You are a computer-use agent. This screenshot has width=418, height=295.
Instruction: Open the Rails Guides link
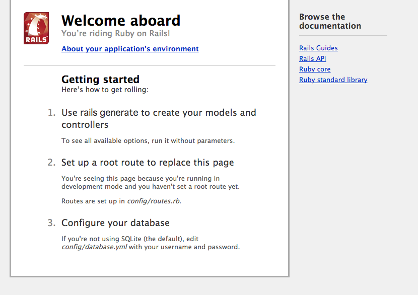pos(318,48)
